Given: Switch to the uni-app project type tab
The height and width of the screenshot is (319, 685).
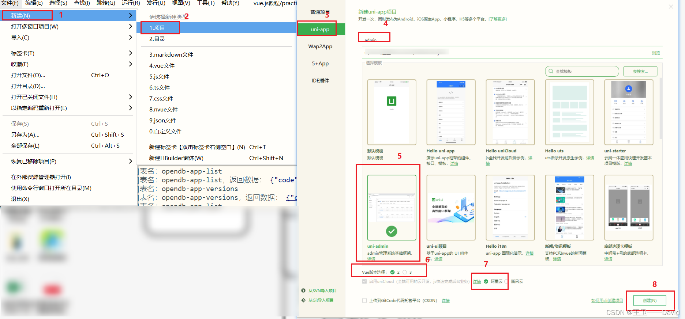Looking at the screenshot, I should point(320,29).
